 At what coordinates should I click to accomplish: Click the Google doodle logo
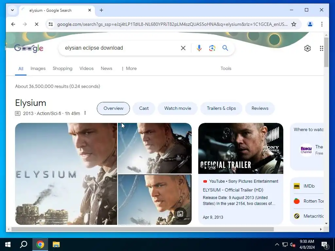[29, 48]
